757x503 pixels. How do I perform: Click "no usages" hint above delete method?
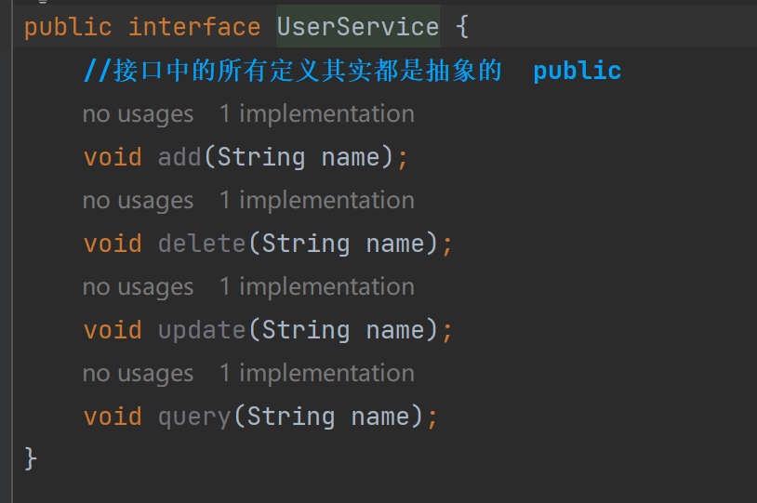(x=138, y=201)
